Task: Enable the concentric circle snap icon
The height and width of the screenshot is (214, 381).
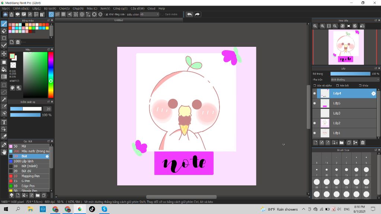Action: tap(82, 14)
